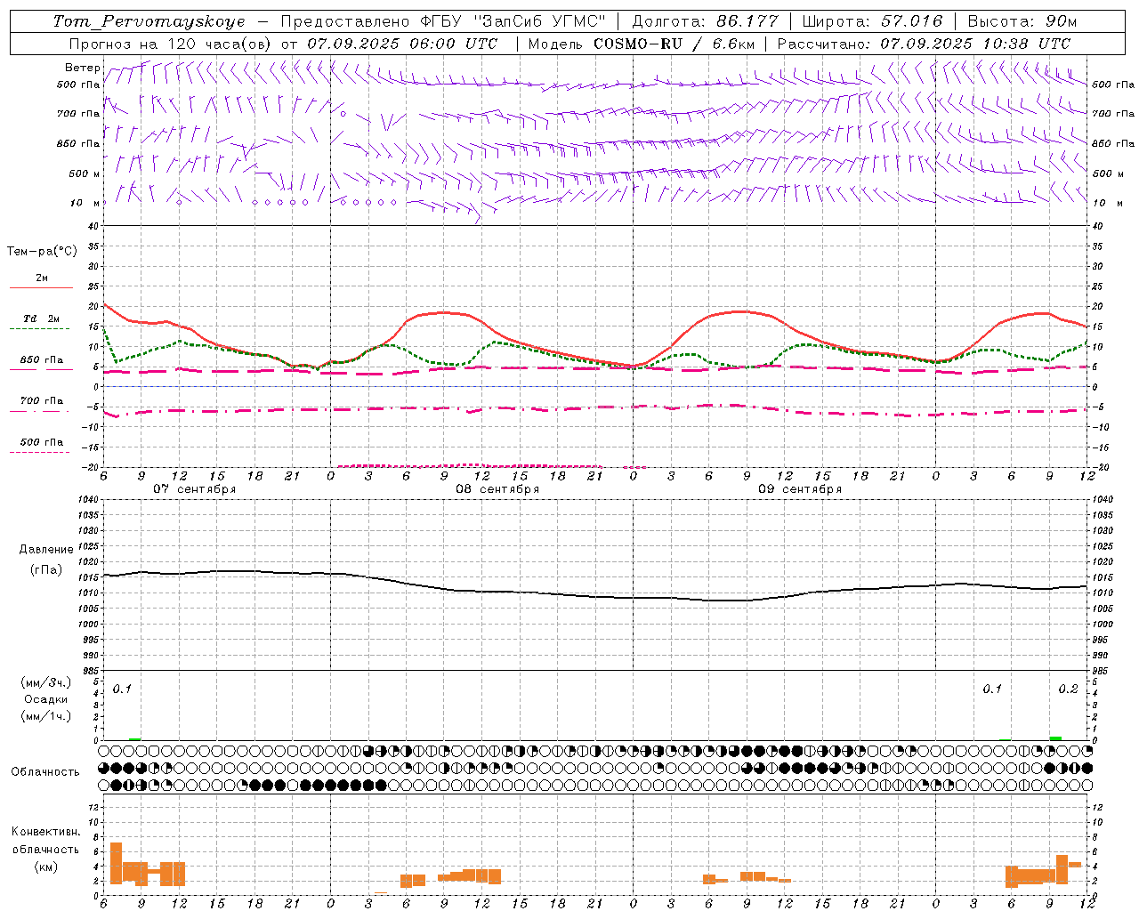1139x911 pixels.
Task: Click the Тем-ра(°C) axis title
Action: 42,251
